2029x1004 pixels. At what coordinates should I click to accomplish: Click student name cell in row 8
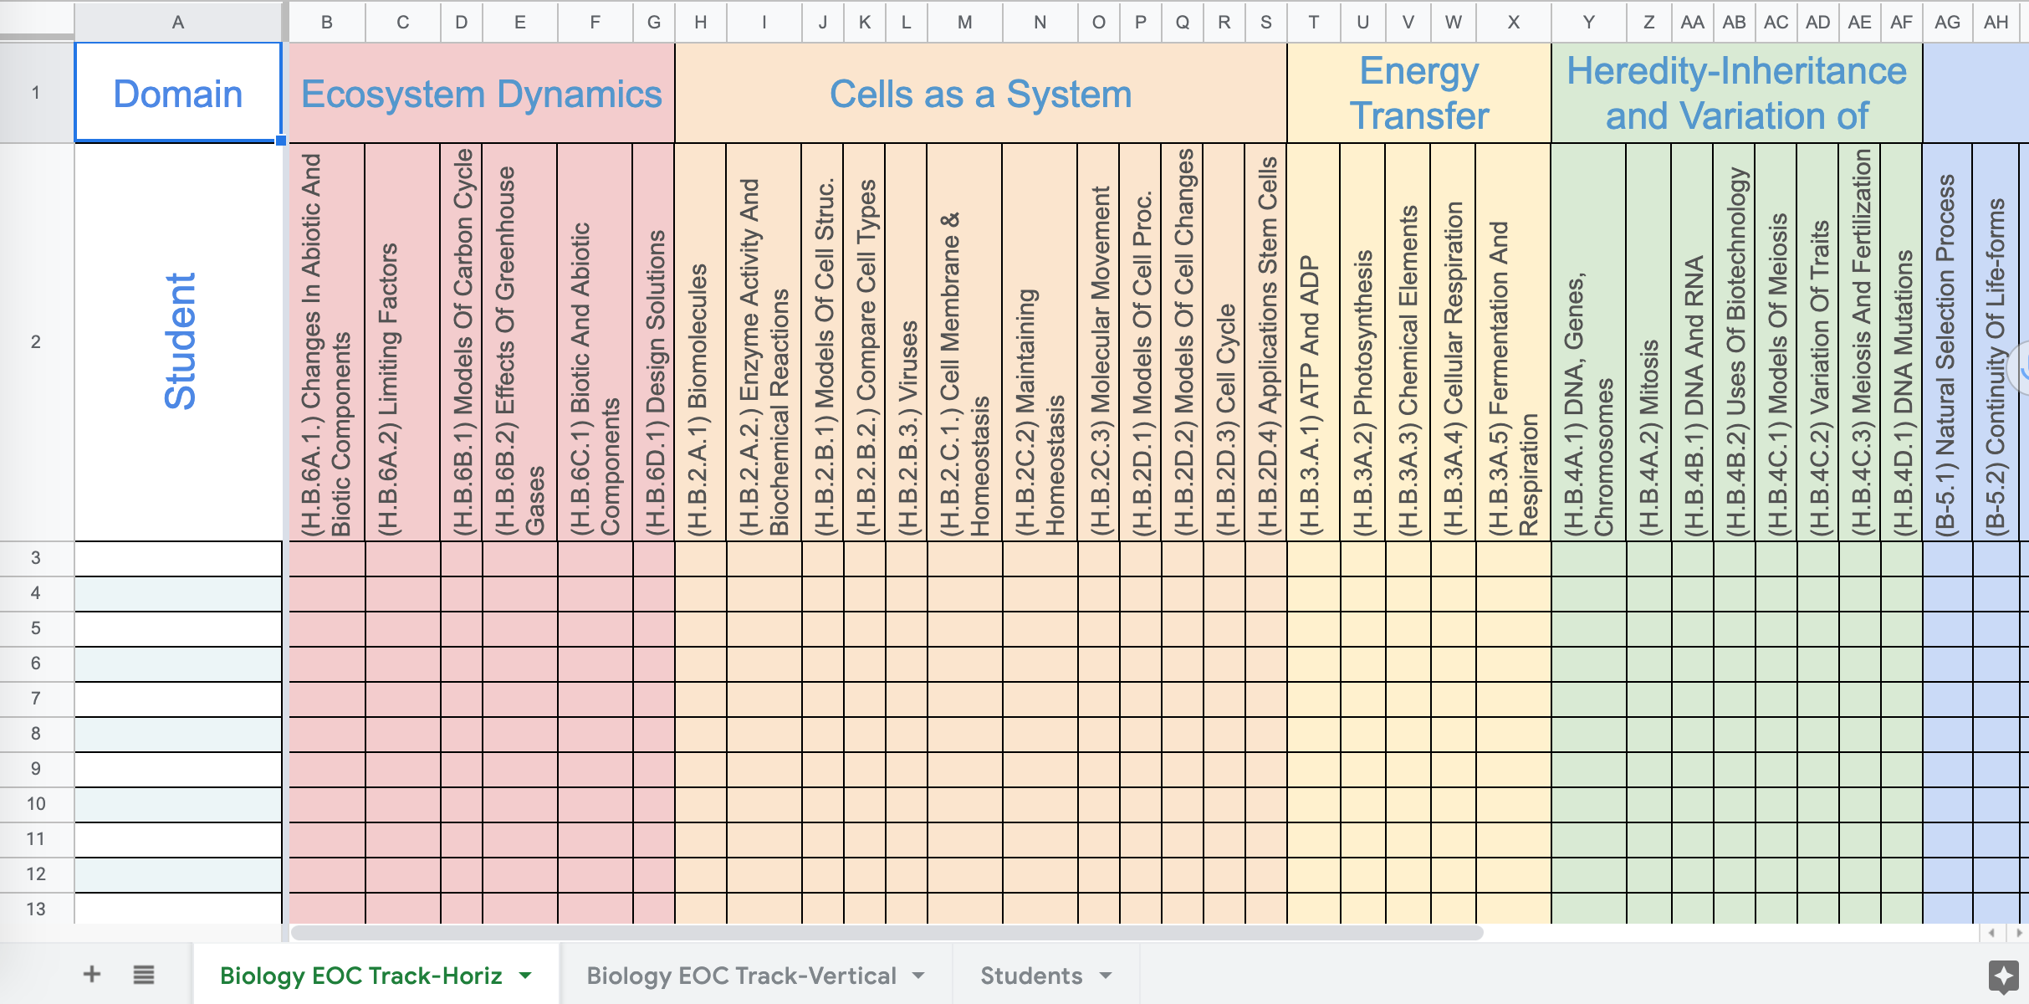[x=178, y=734]
